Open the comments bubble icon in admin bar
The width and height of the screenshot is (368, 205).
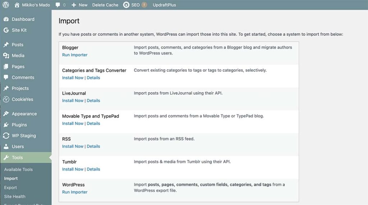pos(58,5)
